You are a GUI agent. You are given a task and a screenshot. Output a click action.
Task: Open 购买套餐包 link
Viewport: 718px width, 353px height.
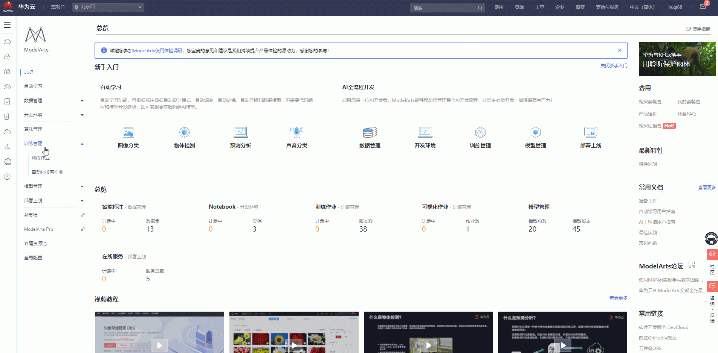650,102
